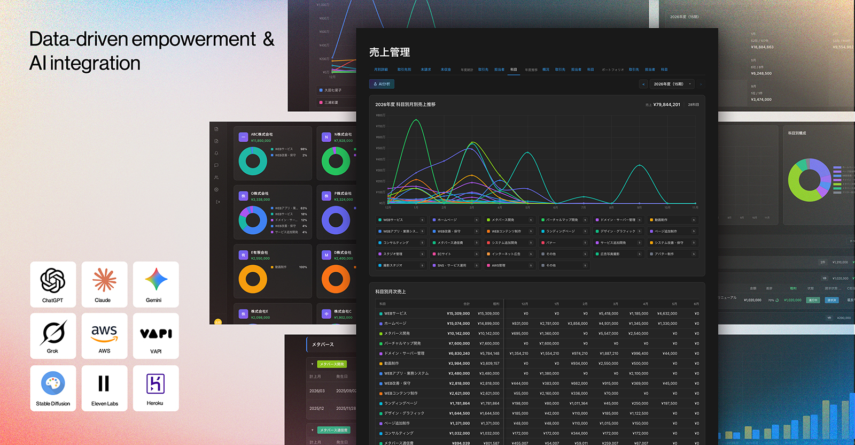Screen dimensions: 855x445
Task: Click the logout icon in sidebar
Action: [217, 202]
